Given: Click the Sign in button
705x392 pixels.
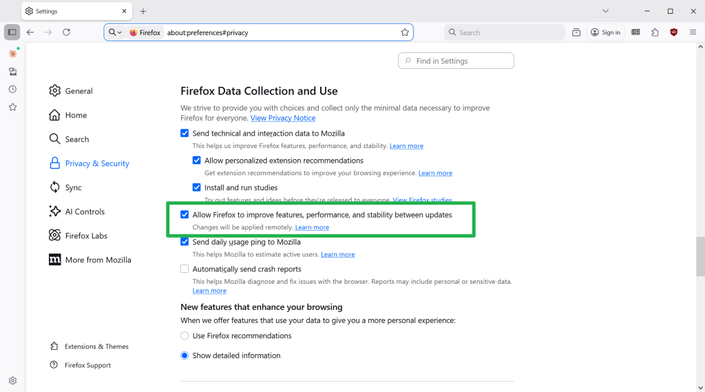Looking at the screenshot, I should (x=605, y=32).
